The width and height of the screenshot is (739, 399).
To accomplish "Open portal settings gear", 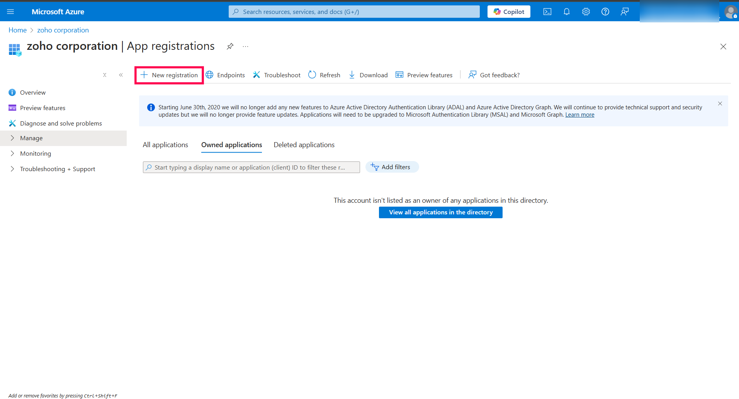I will (x=586, y=12).
